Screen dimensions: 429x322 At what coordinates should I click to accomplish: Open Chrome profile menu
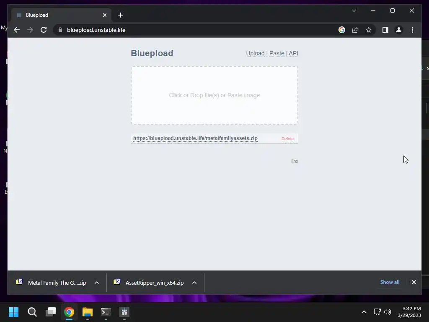(399, 30)
